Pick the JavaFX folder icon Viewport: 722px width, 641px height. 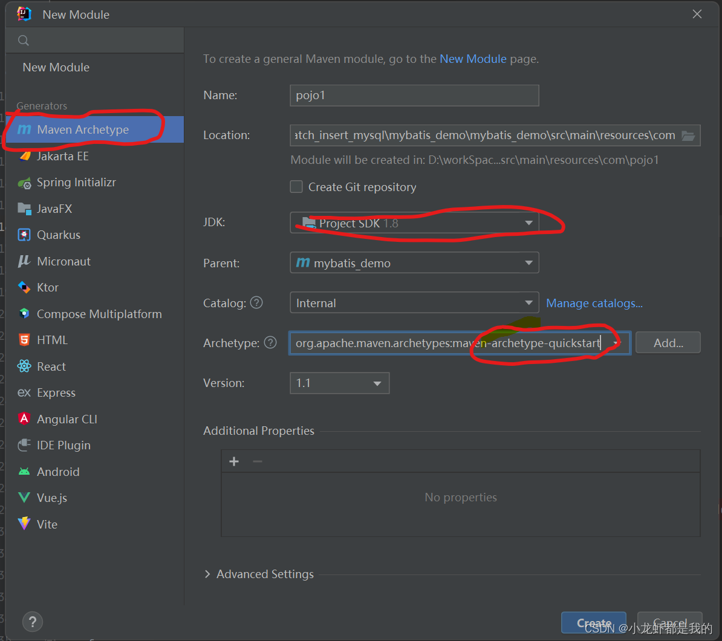[x=24, y=209]
